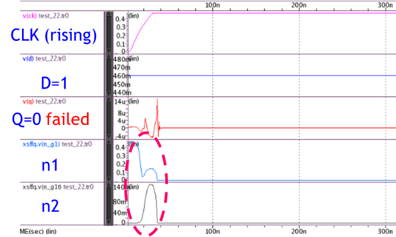Click the up arrow of v(ck) panel scrollbar
The height and width of the screenshot is (237, 396).
pyautogui.click(x=109, y=14)
